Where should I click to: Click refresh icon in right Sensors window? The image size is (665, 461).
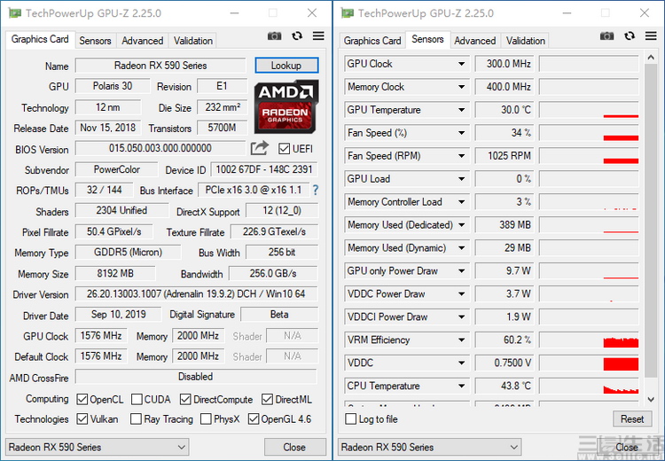click(x=630, y=36)
